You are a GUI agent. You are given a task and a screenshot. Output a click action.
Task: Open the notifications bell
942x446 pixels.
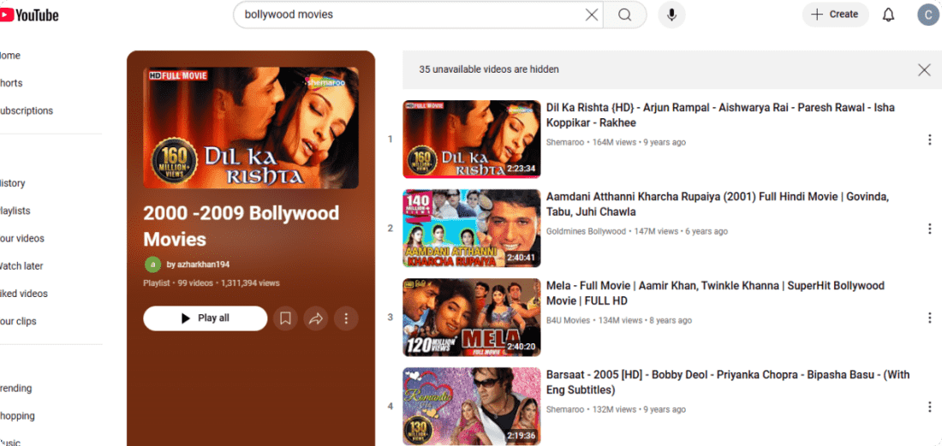click(x=888, y=15)
